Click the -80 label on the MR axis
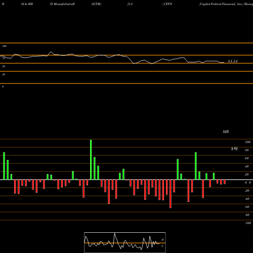 click(247, 215)
